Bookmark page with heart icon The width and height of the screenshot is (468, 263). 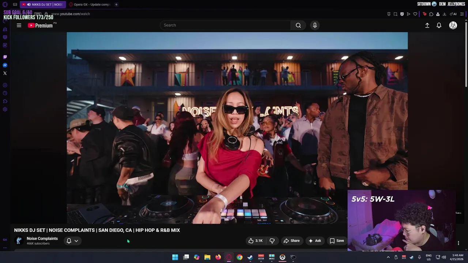[x=415, y=14]
